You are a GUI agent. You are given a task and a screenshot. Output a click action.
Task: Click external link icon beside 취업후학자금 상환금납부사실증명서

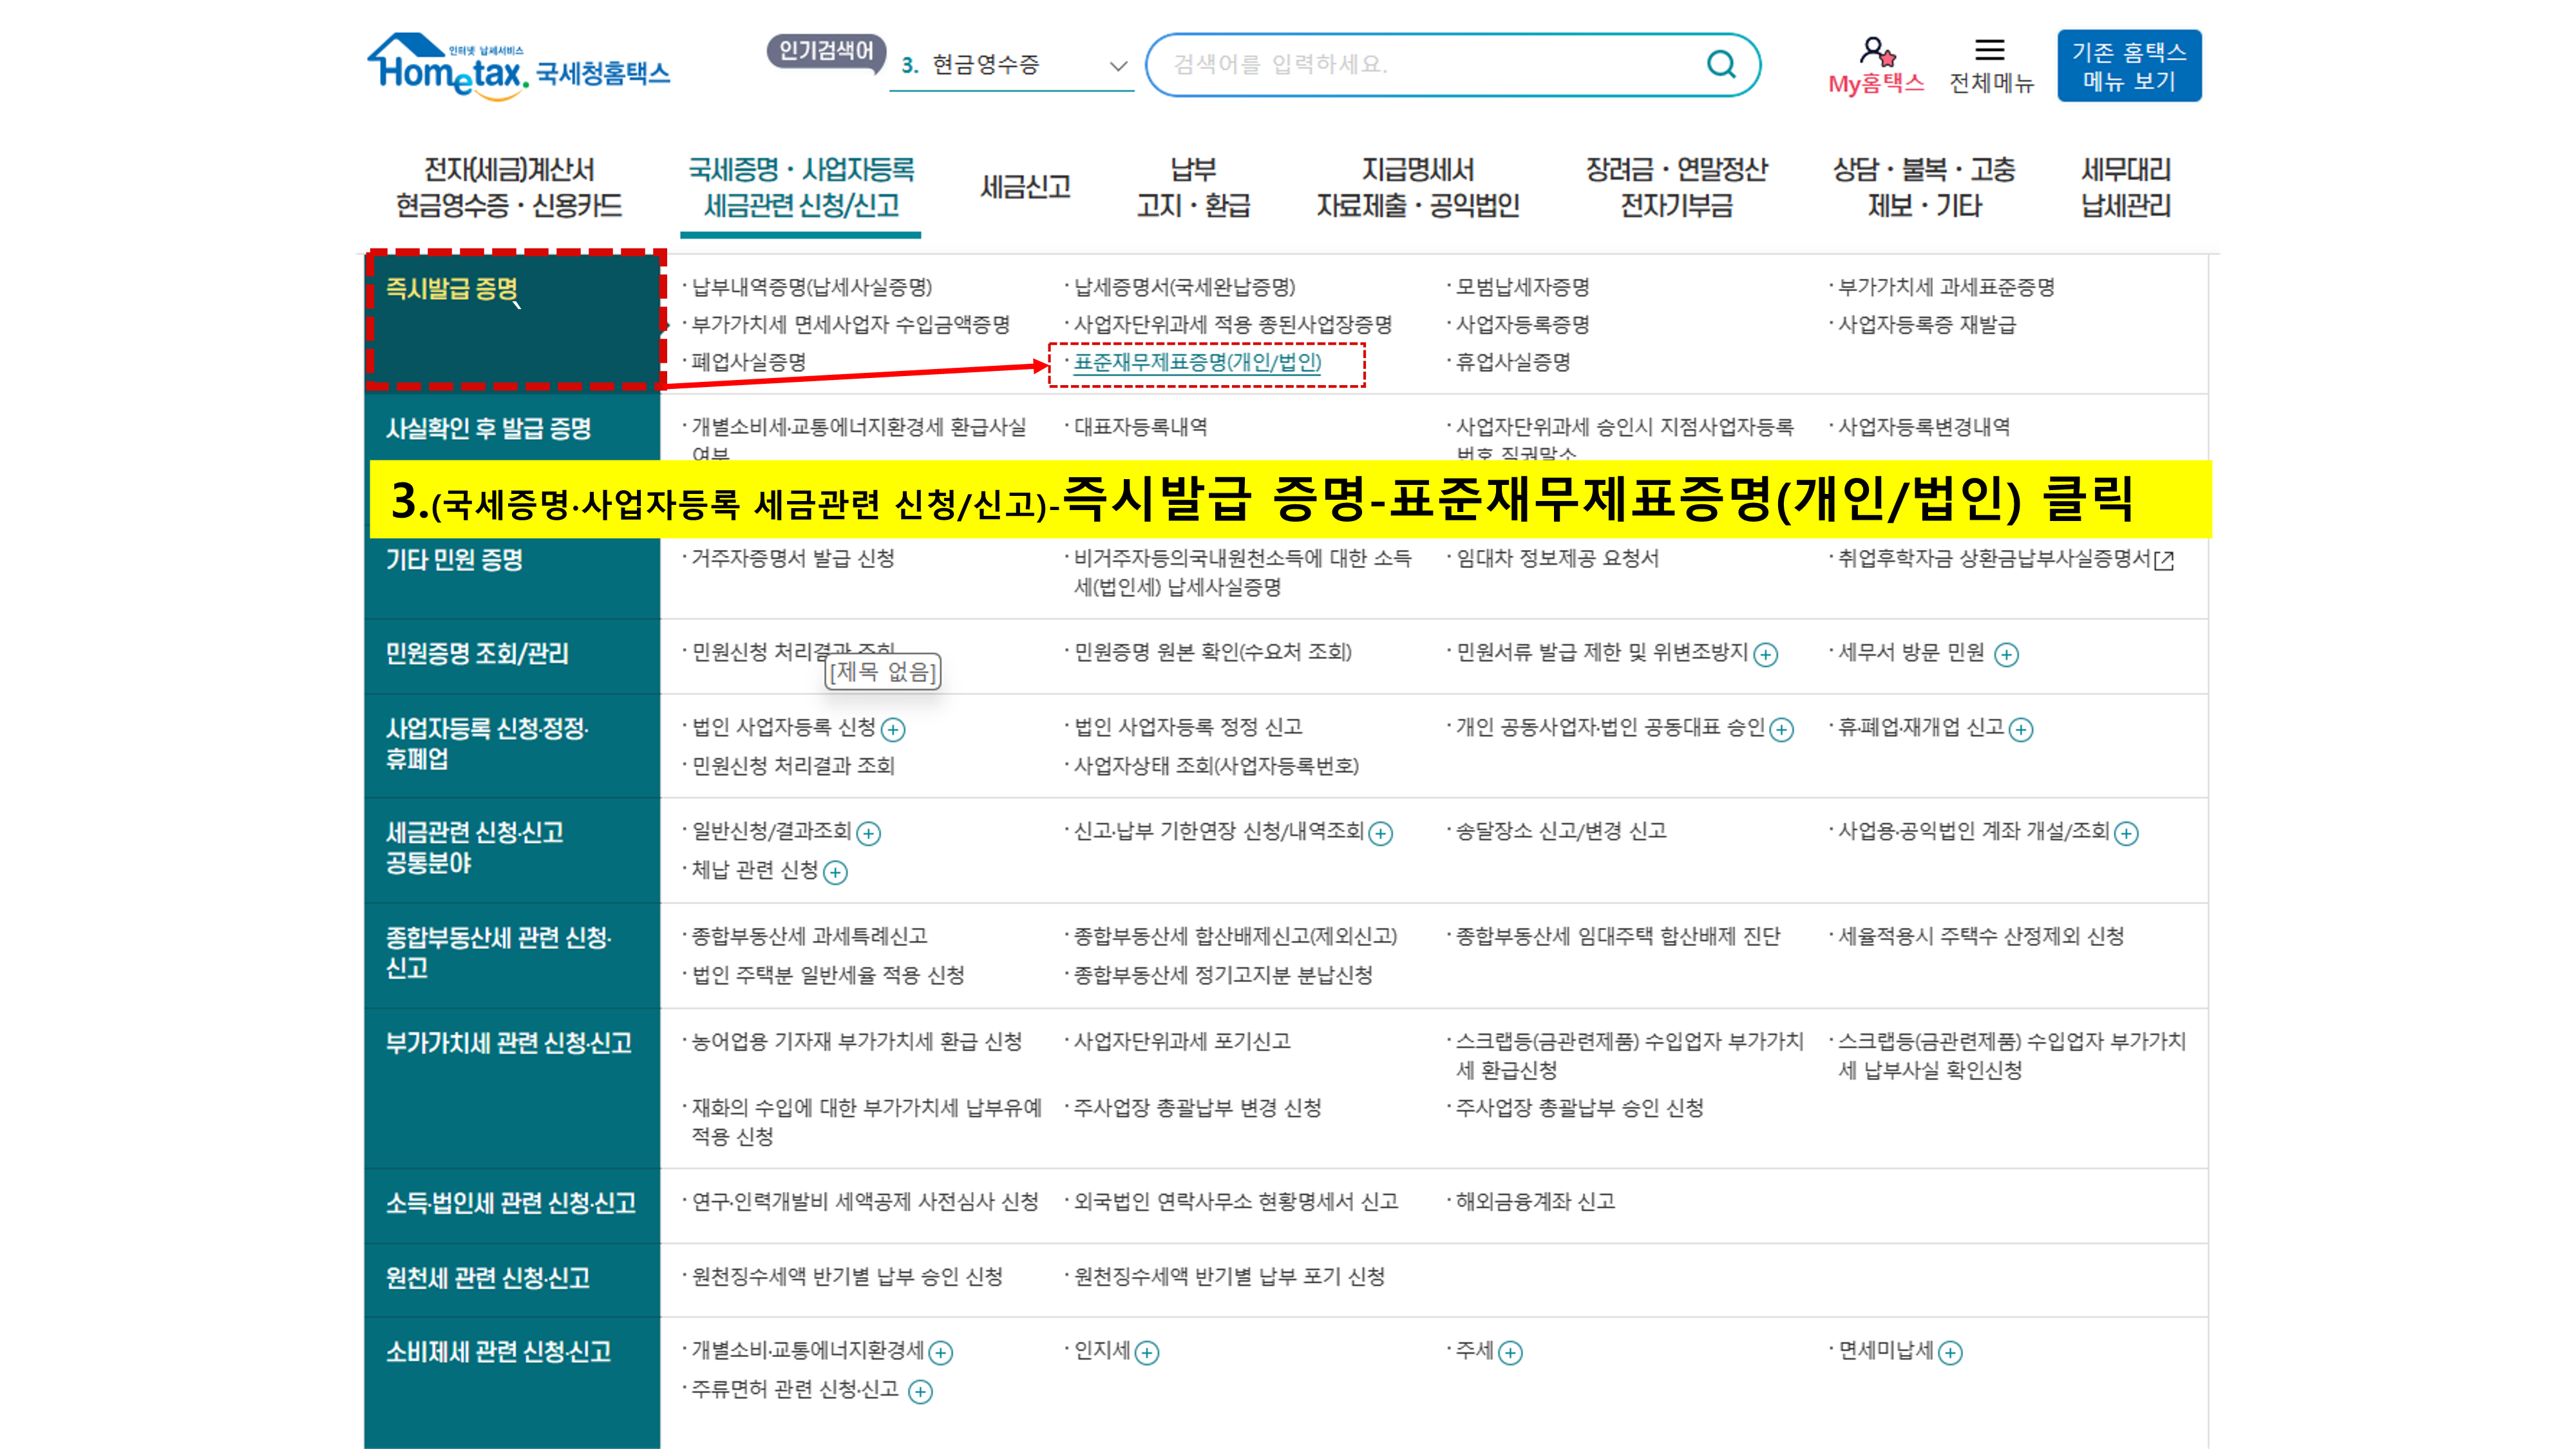coord(2164,561)
